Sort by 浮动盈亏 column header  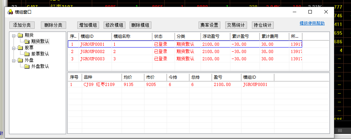(215, 36)
